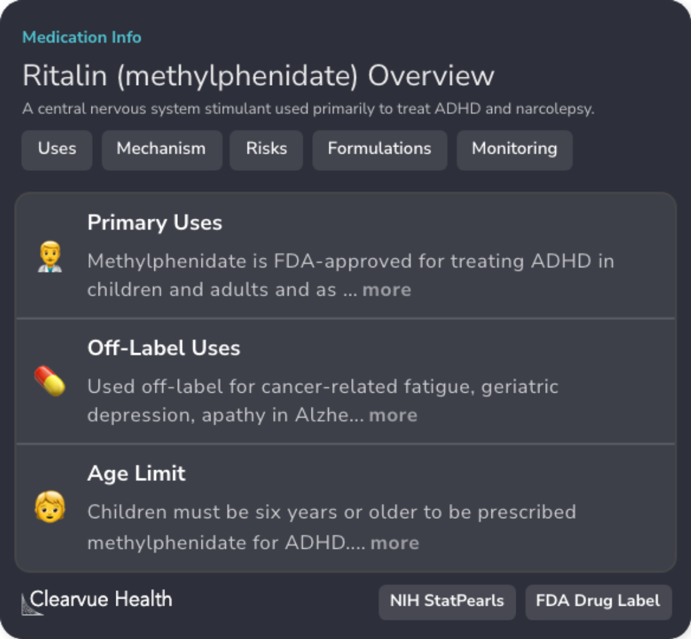Click the child face icon beside Age Limit

[x=49, y=507]
